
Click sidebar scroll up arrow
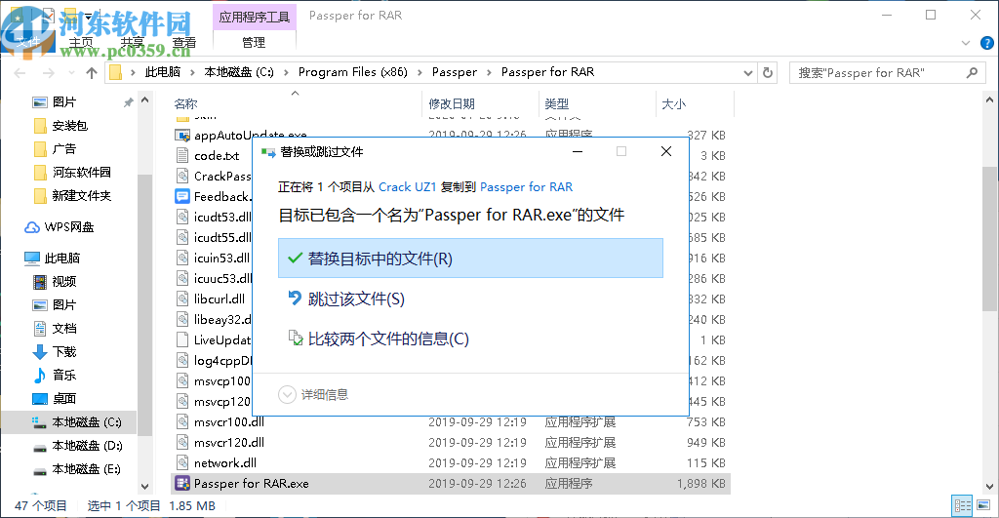click(x=144, y=100)
